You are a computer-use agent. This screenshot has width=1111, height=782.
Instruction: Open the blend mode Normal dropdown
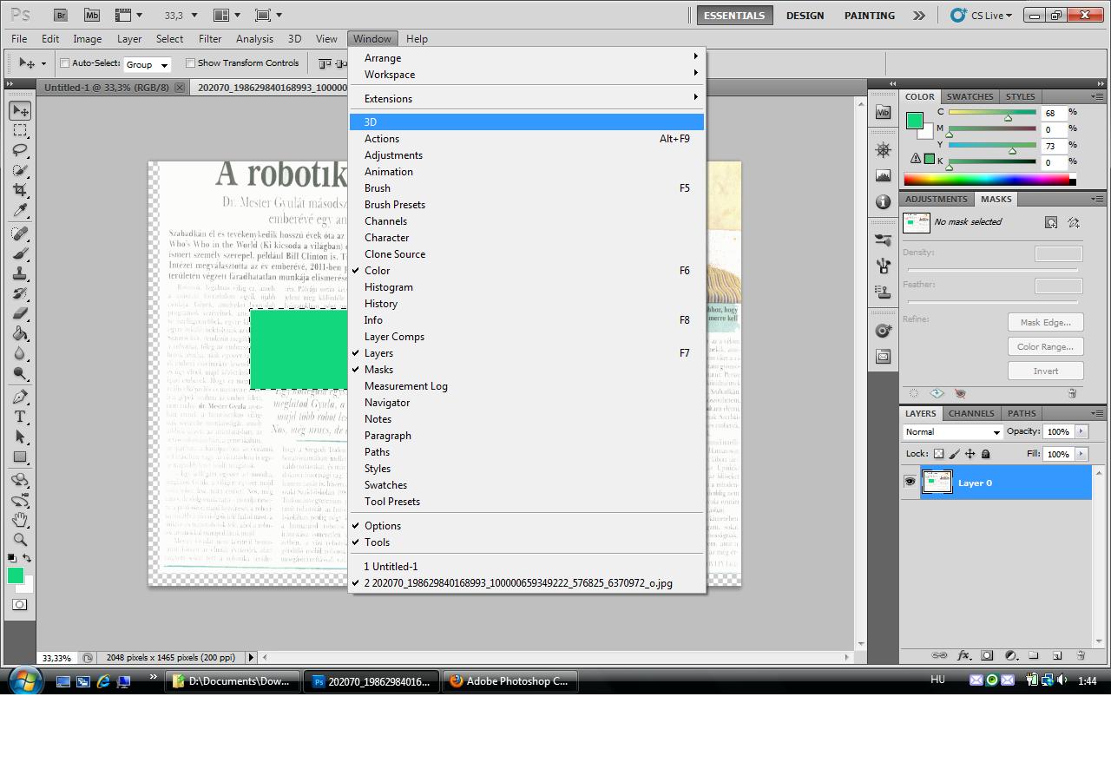(x=952, y=432)
